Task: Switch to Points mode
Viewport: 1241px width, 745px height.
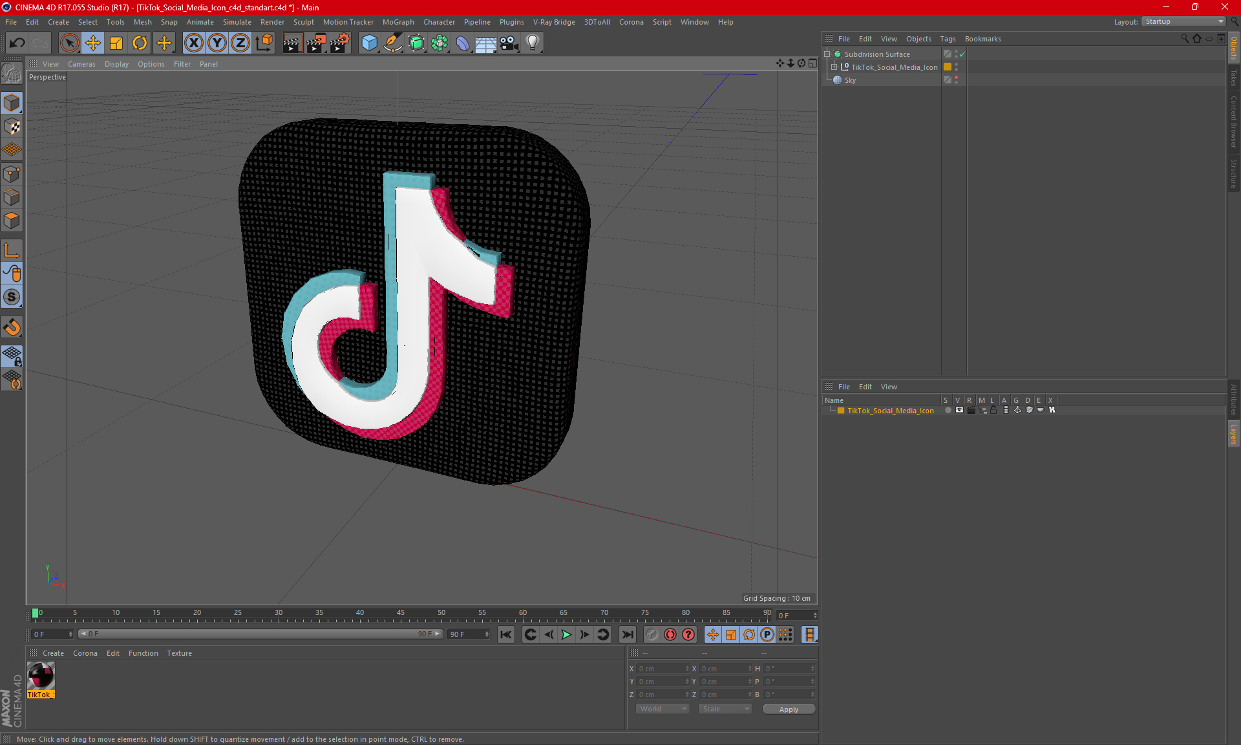Action: click(12, 174)
